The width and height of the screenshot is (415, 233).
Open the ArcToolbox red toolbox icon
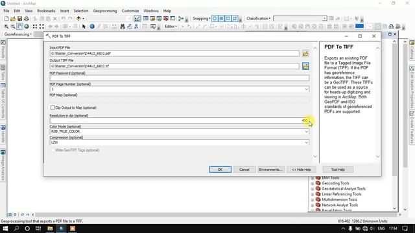click(x=166, y=19)
